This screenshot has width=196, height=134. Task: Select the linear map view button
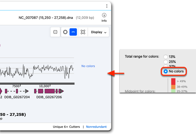click(x=73, y=32)
